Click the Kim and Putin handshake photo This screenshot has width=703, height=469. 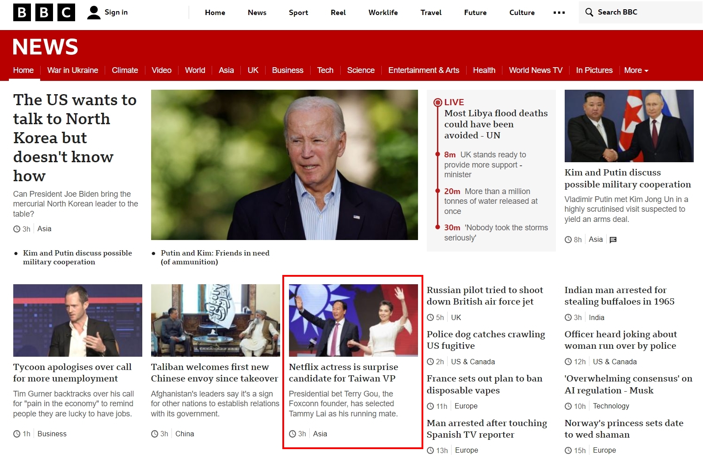(629, 126)
